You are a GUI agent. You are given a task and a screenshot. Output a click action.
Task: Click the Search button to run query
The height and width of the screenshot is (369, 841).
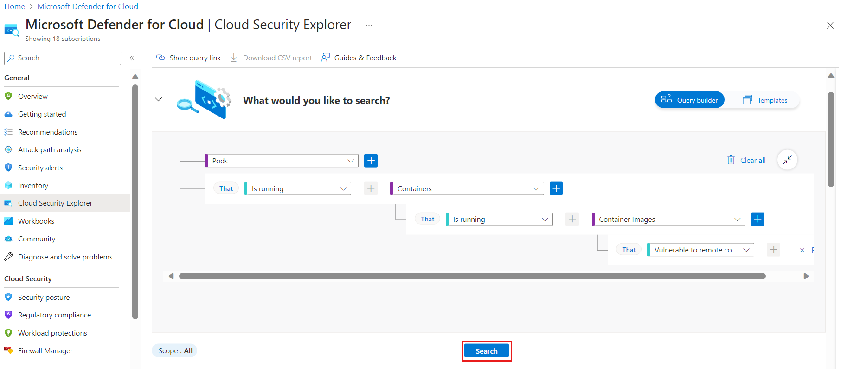tap(487, 351)
